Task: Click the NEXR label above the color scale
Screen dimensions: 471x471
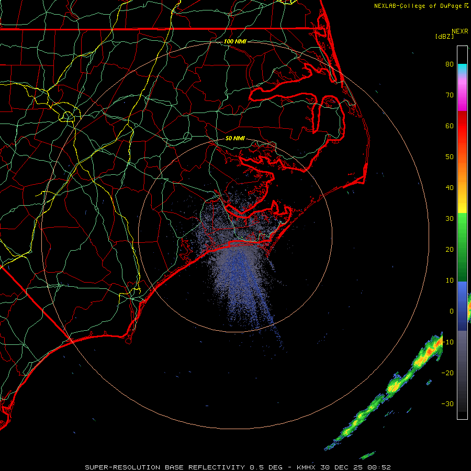Action: 459,31
